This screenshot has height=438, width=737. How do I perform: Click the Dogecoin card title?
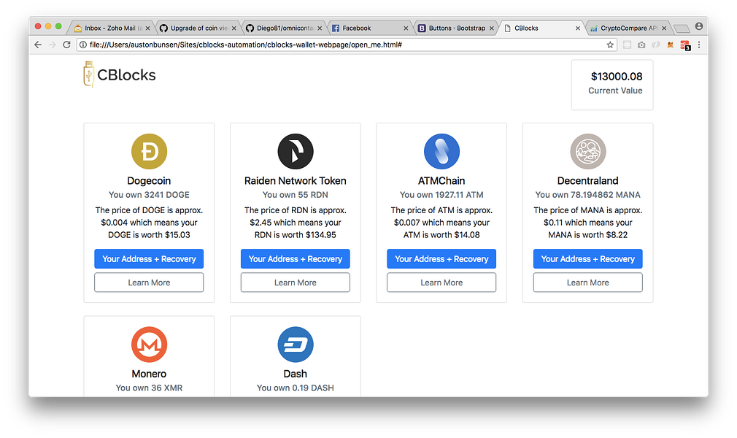(x=149, y=180)
